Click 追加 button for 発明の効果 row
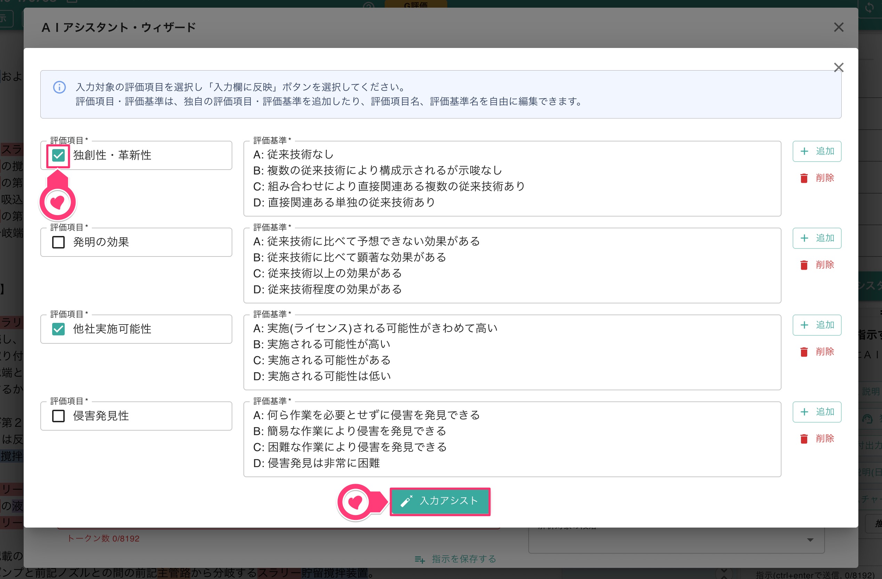Screen dimensions: 882x579 tap(817, 238)
